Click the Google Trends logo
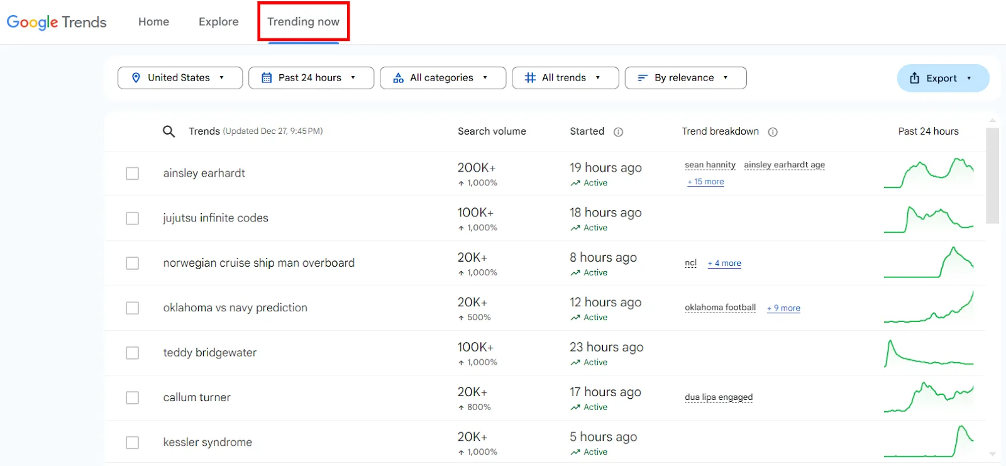 click(x=57, y=22)
